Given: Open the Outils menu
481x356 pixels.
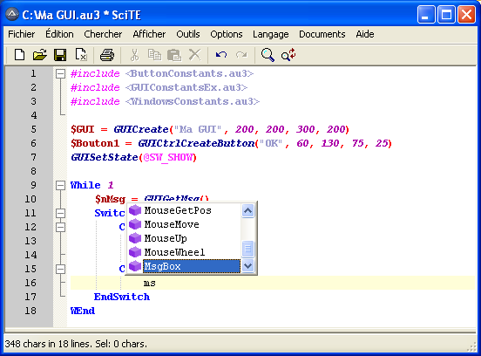Looking at the screenshot, I should [187, 34].
